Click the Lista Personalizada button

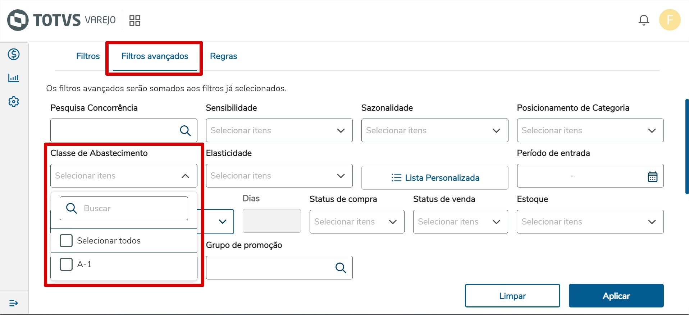pos(434,178)
